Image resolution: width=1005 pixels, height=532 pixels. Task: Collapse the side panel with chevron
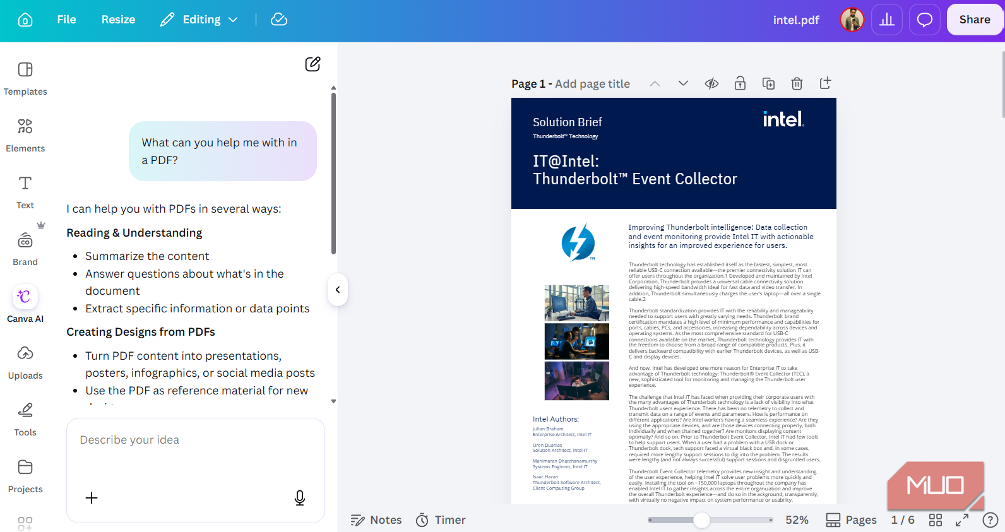tap(338, 290)
